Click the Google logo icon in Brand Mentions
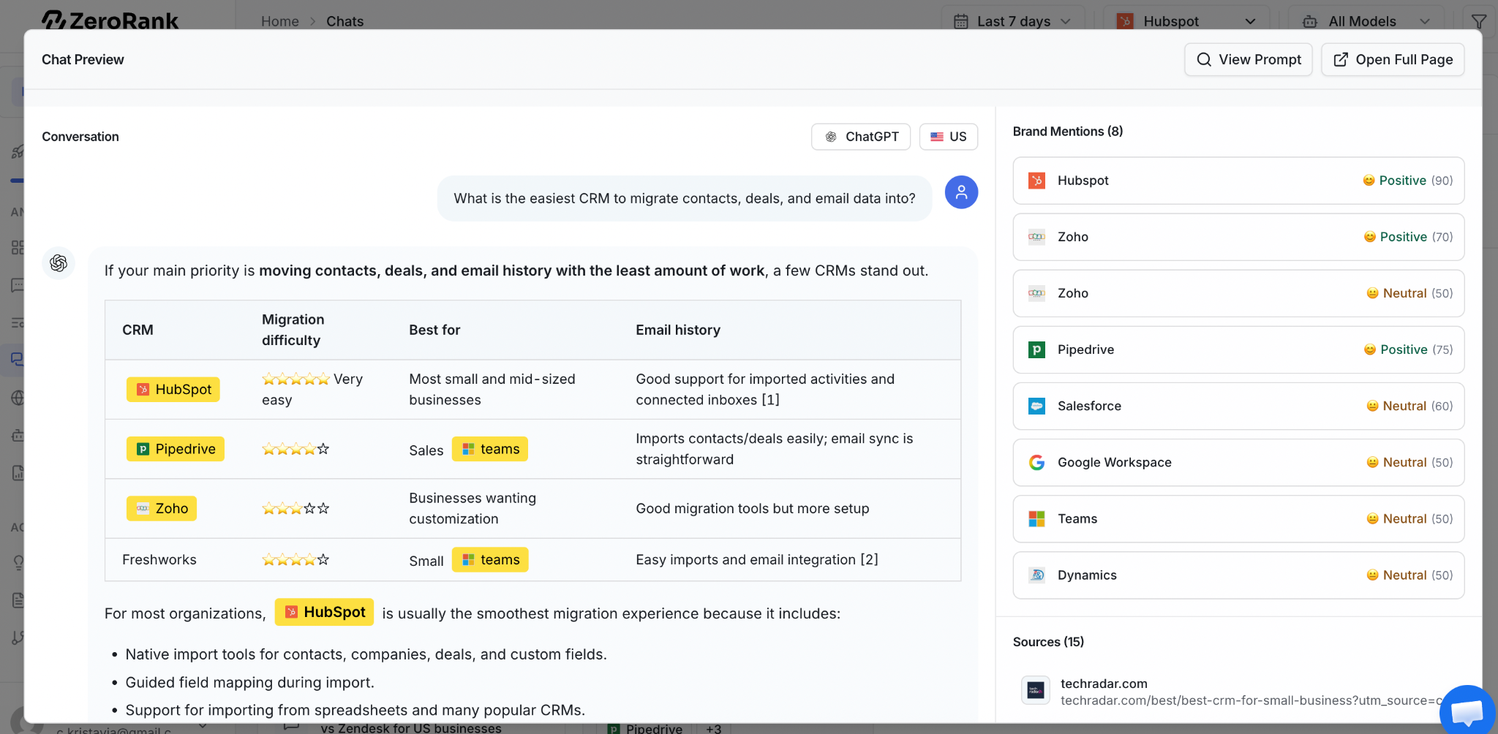Viewport: 1498px width, 734px height. point(1036,462)
